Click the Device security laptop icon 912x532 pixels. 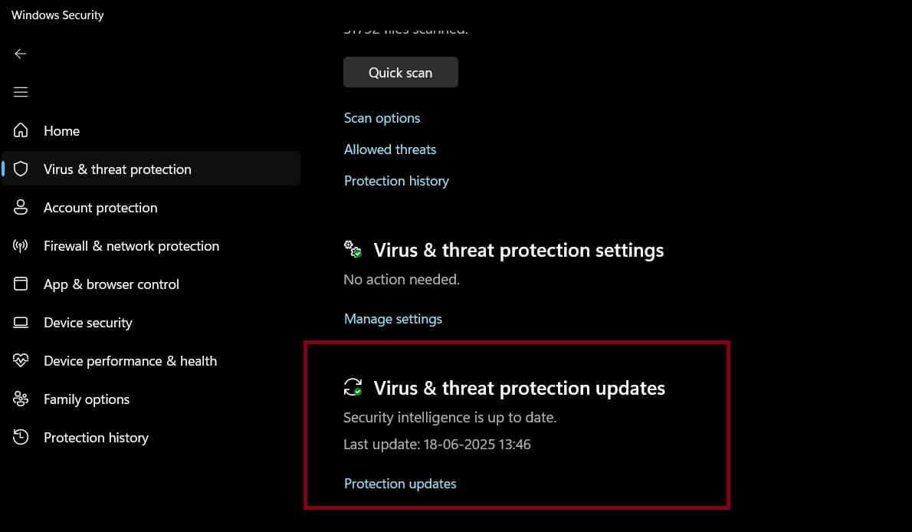(x=20, y=322)
